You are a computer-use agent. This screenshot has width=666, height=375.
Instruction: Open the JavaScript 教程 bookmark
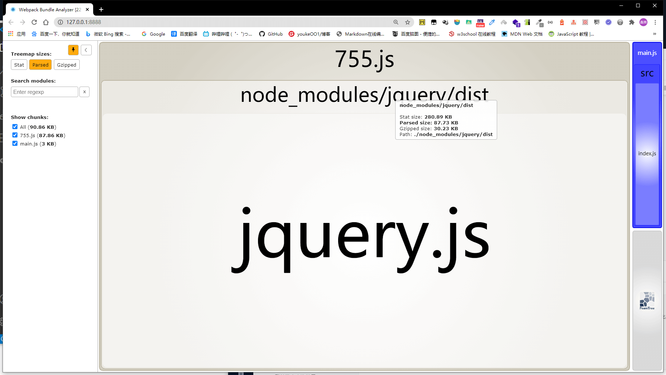coord(571,34)
